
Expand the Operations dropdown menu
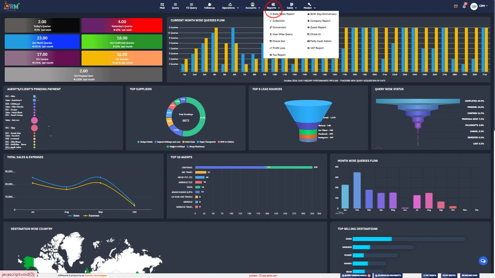230,6
